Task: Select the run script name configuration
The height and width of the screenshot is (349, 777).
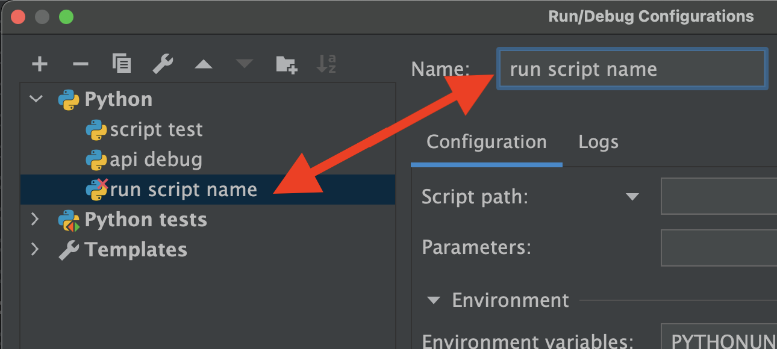Action: pyautogui.click(x=208, y=190)
